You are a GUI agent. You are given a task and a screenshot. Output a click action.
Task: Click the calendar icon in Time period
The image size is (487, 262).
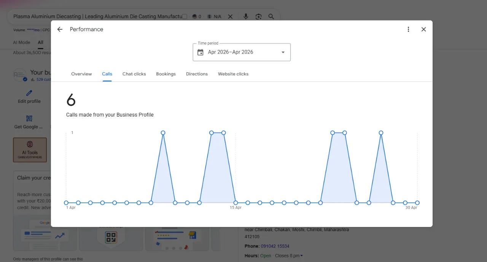click(200, 52)
